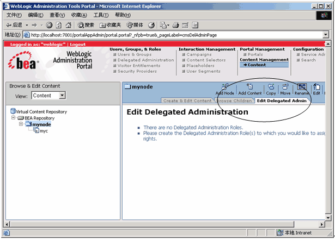The height and width of the screenshot is (239, 335).
Task: Open the Favorites (收藏夹) toolbar button
Action: click(x=110, y=25)
